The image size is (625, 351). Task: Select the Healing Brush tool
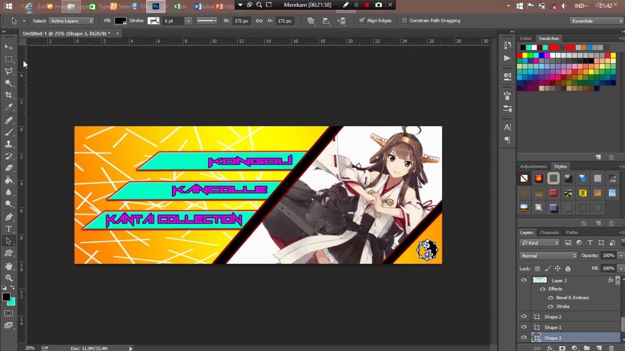pos(8,120)
